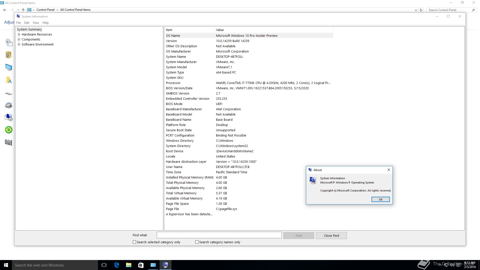
Task: Select Software Environment tree label
Action: (37, 44)
